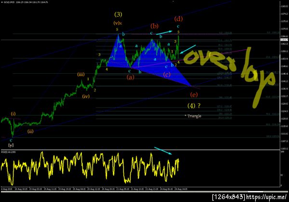Click the 19 Aug 19:15 time axis label
289x202 pixels.
(65, 189)
